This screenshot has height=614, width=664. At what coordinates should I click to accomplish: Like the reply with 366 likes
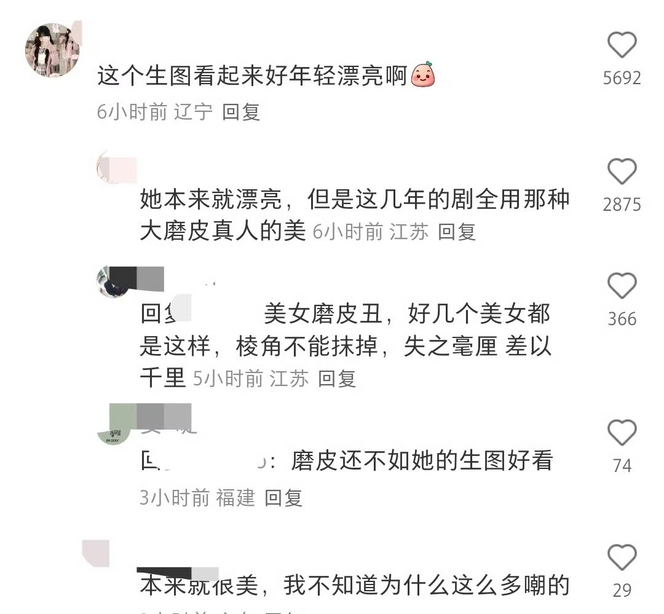pyautogui.click(x=622, y=286)
